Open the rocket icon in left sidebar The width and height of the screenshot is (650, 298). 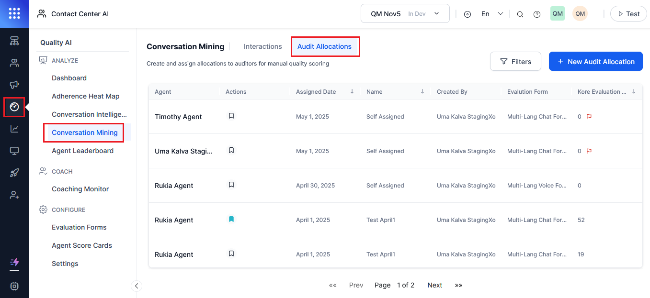point(14,173)
